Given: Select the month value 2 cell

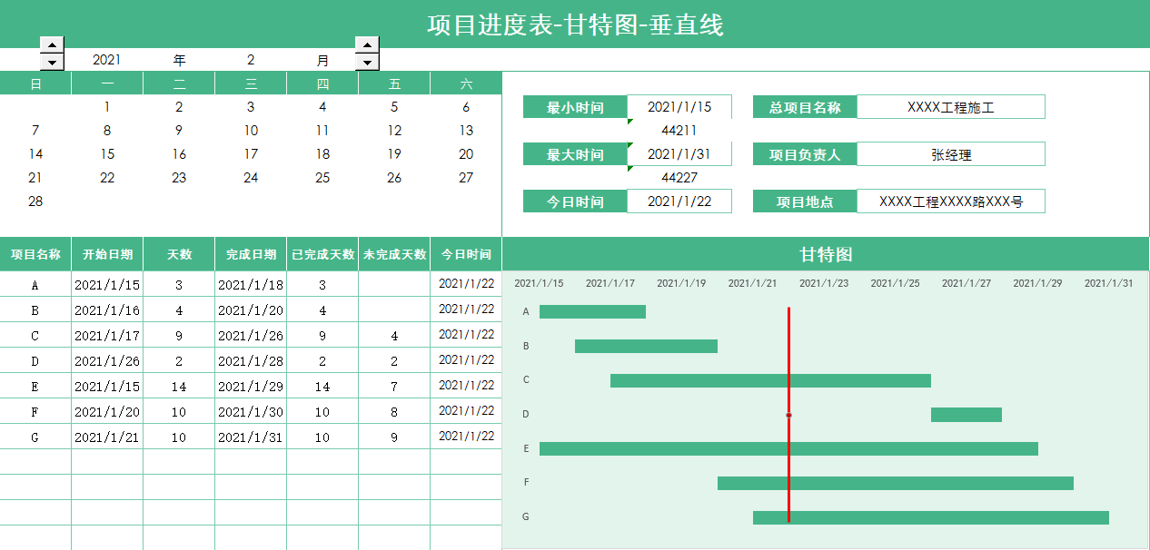Looking at the screenshot, I should point(251,60).
